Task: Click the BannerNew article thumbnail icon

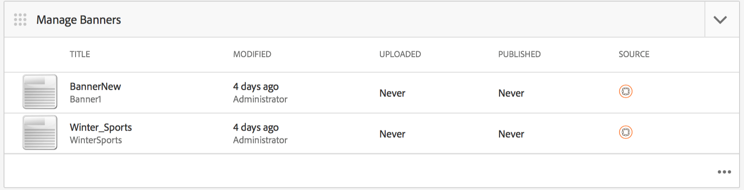Action: point(40,91)
